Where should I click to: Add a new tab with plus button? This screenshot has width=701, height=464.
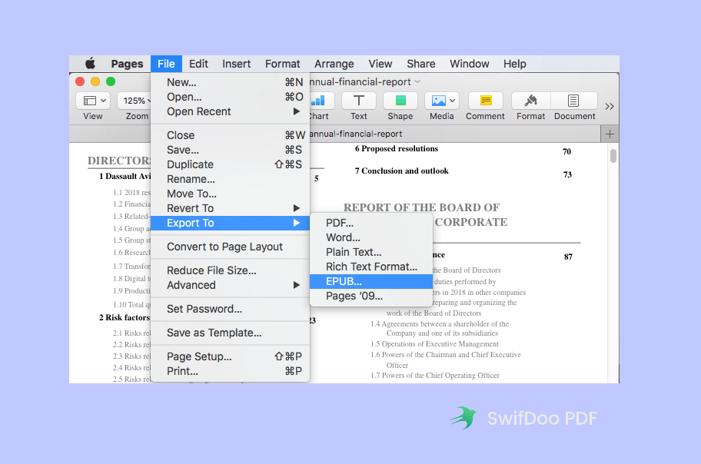point(610,134)
